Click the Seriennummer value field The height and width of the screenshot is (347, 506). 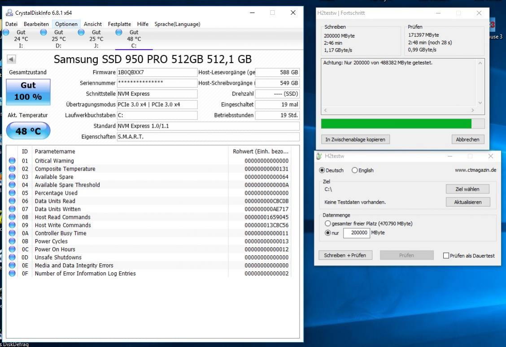157,83
